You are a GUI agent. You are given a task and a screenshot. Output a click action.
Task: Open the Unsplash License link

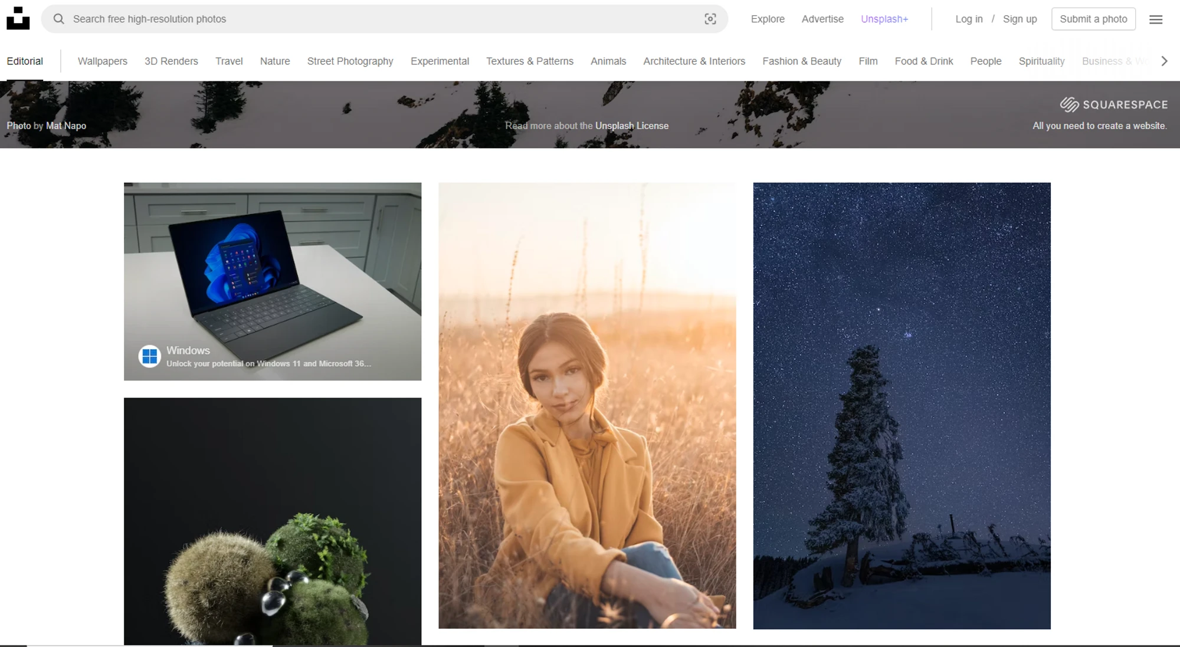(x=632, y=126)
